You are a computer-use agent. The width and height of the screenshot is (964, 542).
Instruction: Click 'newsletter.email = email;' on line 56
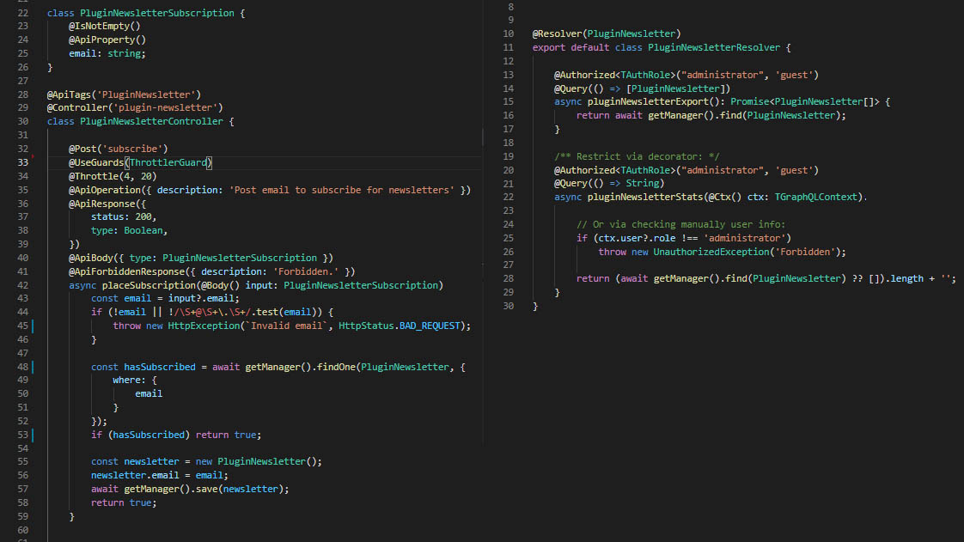point(159,476)
